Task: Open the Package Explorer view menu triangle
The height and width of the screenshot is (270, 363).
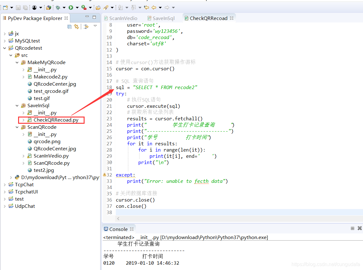Action: click(95, 26)
